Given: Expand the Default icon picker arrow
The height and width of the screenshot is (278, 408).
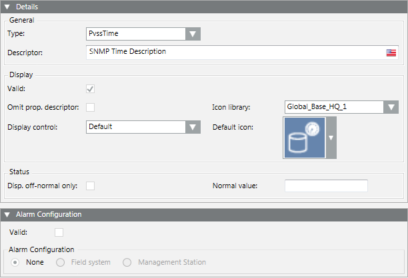Looking at the screenshot, I should coord(331,138).
